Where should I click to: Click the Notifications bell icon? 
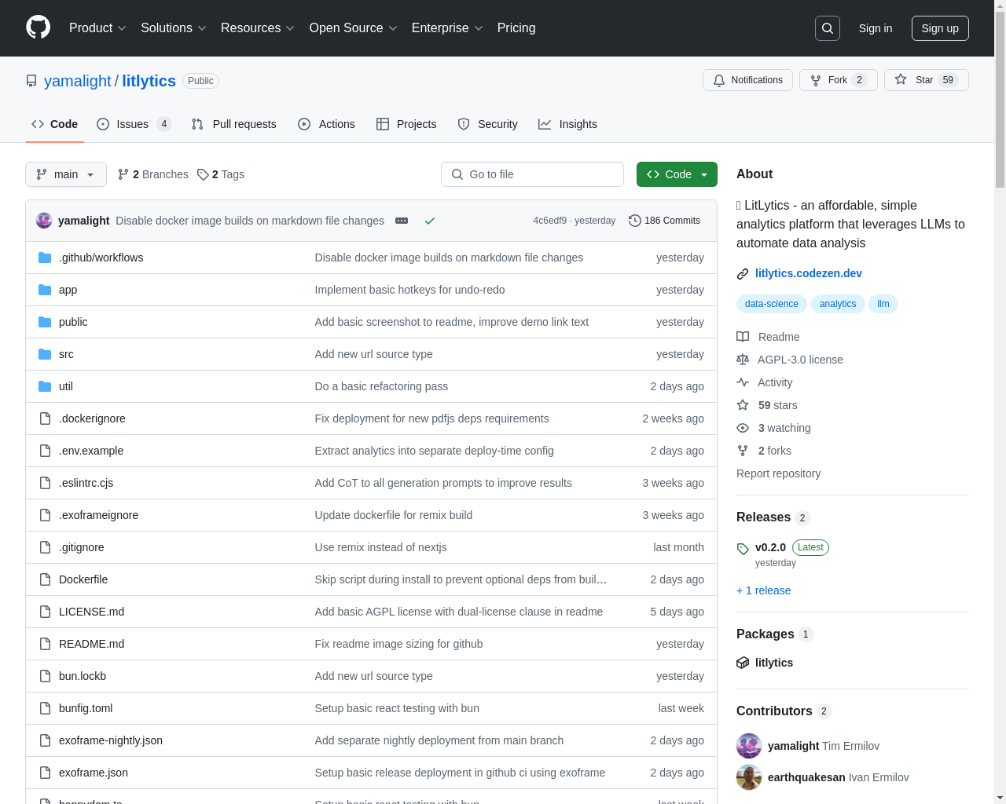719,80
